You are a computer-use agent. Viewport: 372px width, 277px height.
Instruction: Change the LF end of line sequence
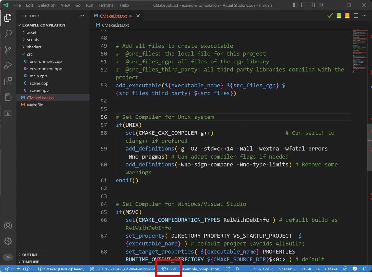tap(318, 269)
